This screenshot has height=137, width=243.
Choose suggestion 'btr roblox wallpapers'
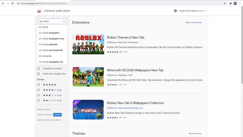coord(52,33)
